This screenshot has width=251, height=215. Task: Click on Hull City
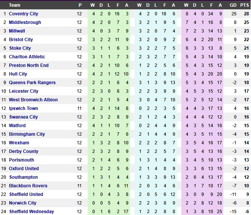pyautogui.click(x=18, y=74)
